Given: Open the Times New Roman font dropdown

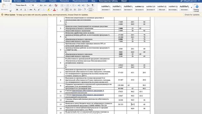Looking at the screenshot, I should [x=30, y=5].
